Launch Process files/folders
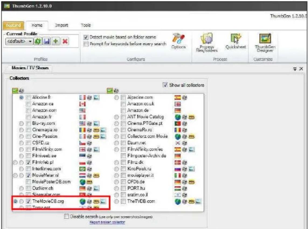 tap(207, 42)
